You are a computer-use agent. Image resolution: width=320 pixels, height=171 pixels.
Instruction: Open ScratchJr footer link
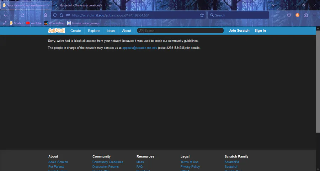tap(231, 166)
